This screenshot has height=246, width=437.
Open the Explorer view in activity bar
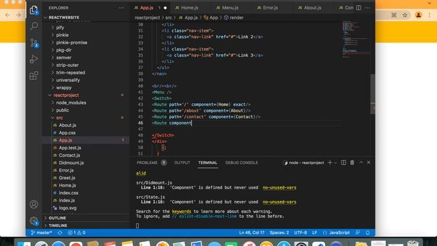(x=33, y=10)
